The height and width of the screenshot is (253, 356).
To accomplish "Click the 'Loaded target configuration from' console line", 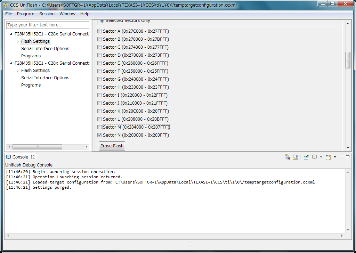I will [x=160, y=182].
